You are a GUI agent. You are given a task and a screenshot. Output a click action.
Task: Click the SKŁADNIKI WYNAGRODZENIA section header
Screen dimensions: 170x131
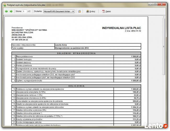tap(76, 53)
